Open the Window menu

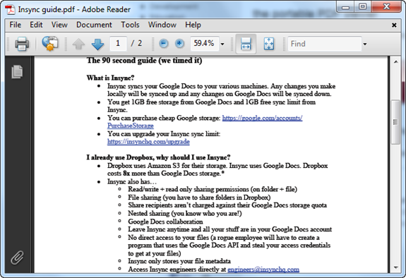pos(162,25)
